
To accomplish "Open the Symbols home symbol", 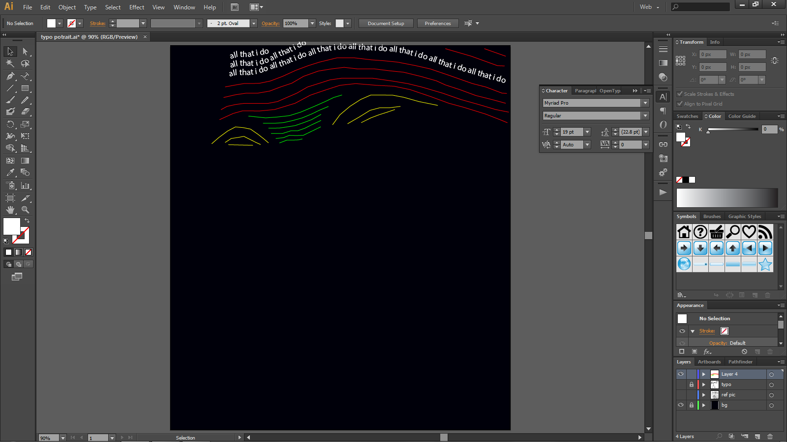I will point(684,231).
